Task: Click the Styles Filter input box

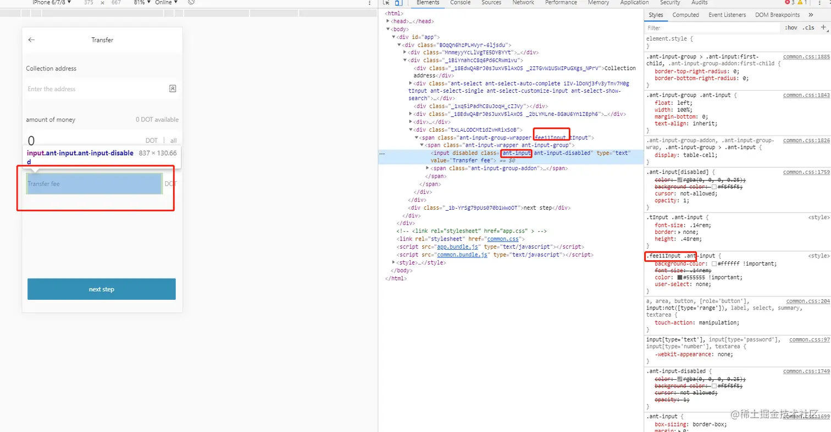Action: (x=713, y=27)
